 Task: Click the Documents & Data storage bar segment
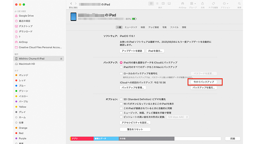106,139
